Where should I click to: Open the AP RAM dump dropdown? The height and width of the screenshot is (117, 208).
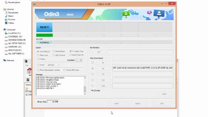pyautogui.click(x=53, y=65)
